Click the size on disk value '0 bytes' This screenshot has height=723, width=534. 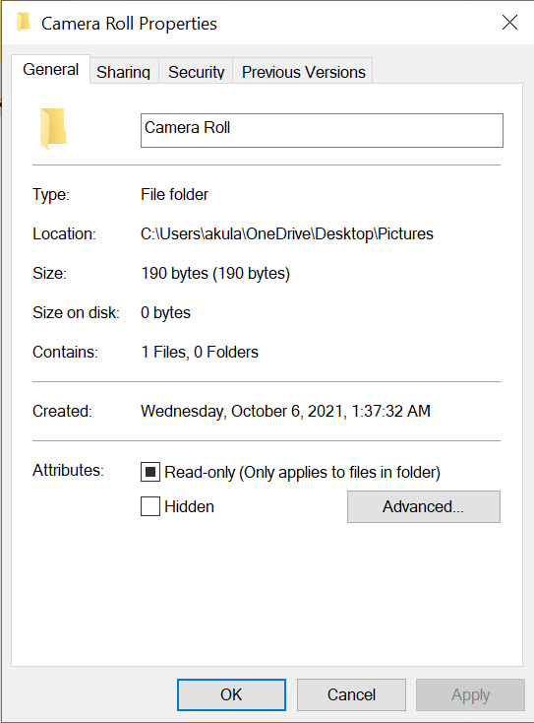pos(165,312)
